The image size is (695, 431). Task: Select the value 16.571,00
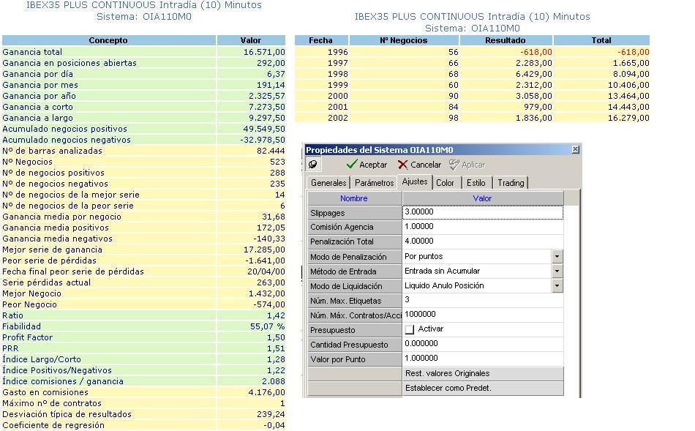coord(264,52)
